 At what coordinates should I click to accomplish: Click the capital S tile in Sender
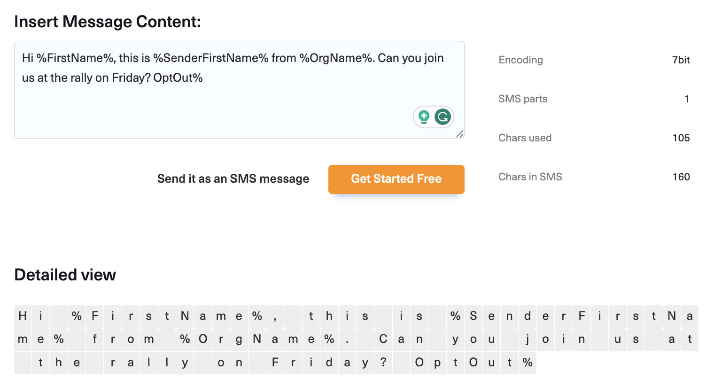tap(473, 316)
